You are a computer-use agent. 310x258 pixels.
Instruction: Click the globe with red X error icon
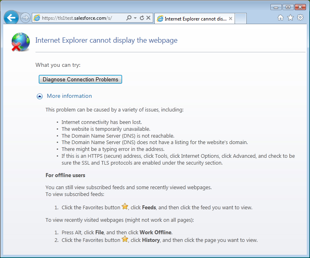pyautogui.click(x=21, y=42)
